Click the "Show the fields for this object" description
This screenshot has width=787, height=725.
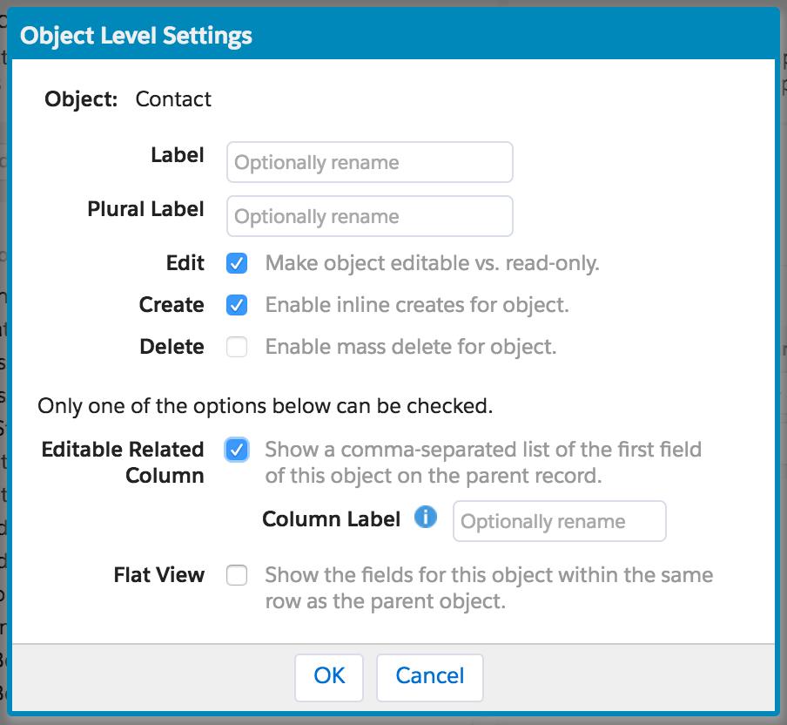[x=488, y=588]
